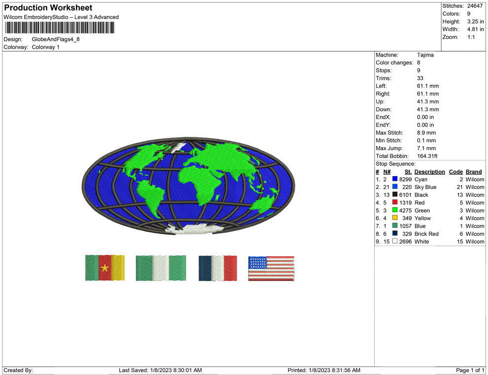The height and width of the screenshot is (375, 488).
Task: Click the Code column header
Action: tap(455, 172)
